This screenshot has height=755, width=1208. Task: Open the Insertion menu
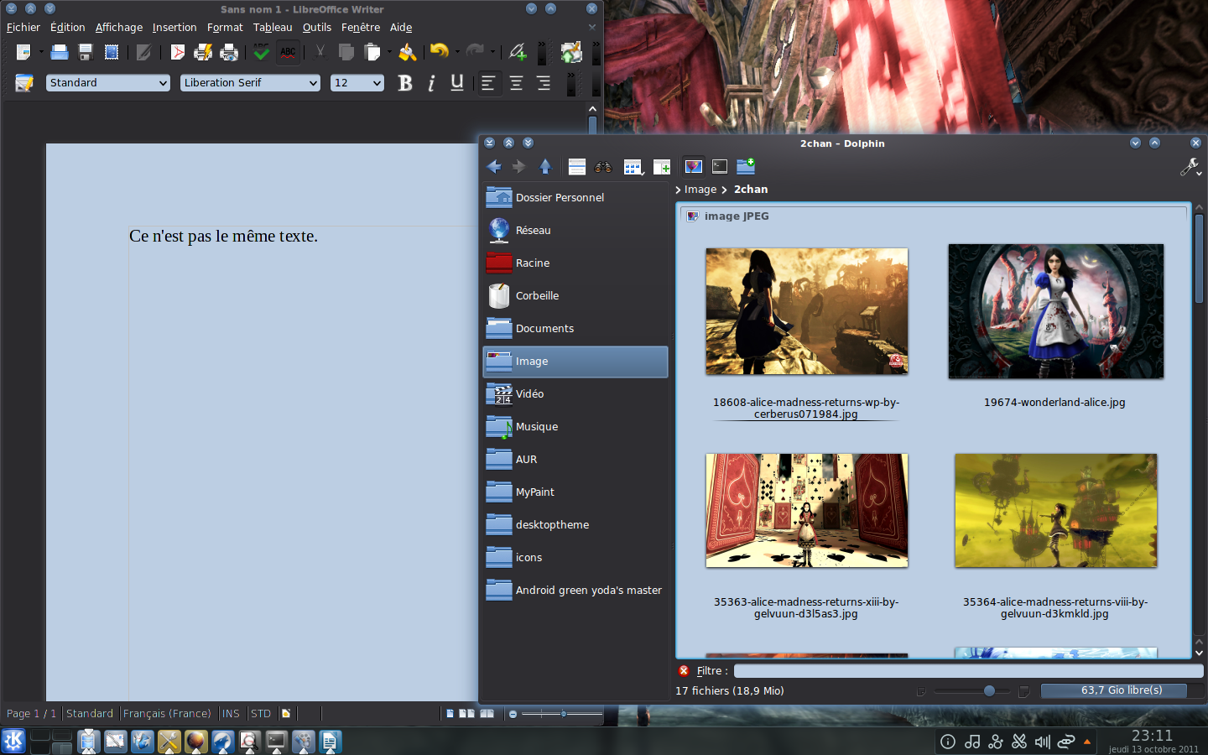pos(174,28)
